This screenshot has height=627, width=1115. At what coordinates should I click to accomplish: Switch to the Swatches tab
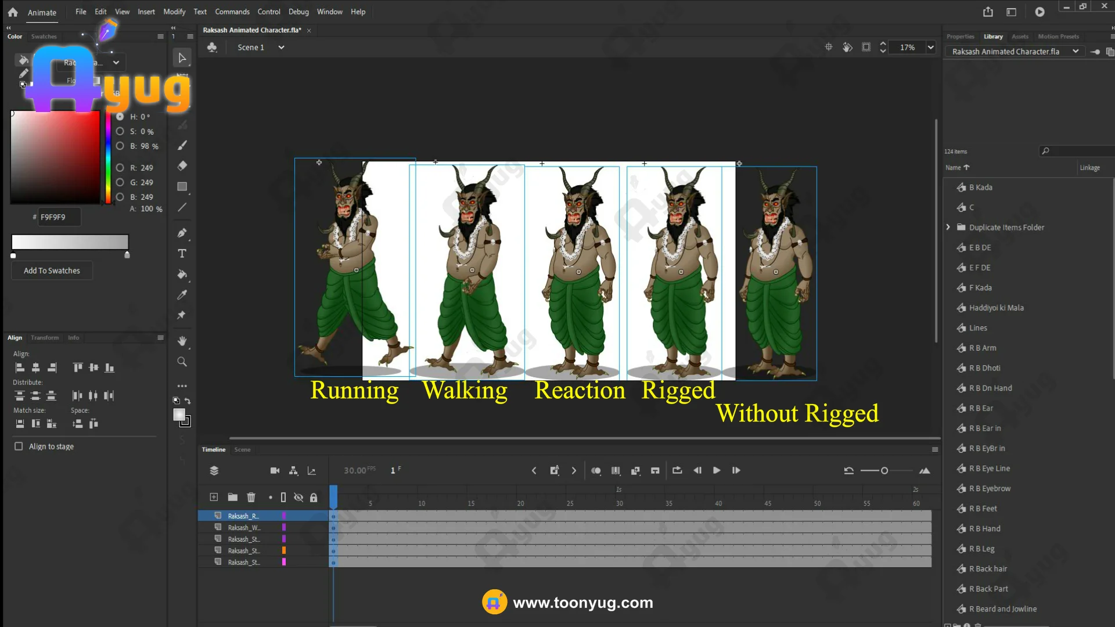44,37
